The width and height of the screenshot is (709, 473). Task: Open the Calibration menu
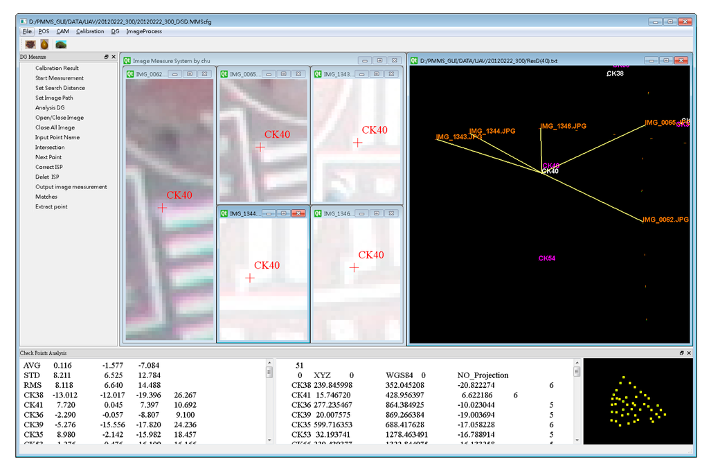(90, 31)
